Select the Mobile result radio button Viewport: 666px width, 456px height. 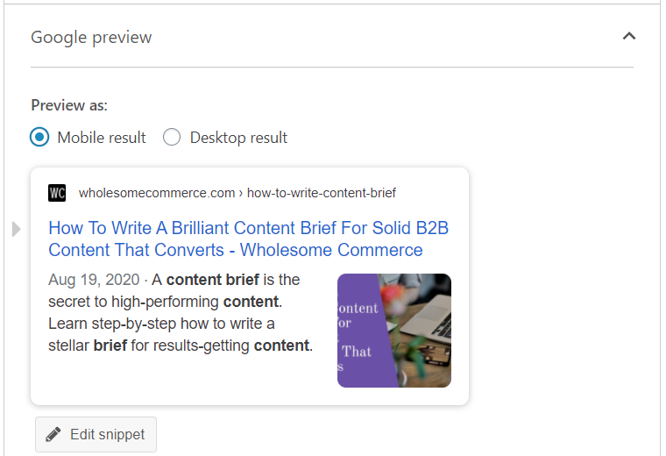point(39,138)
